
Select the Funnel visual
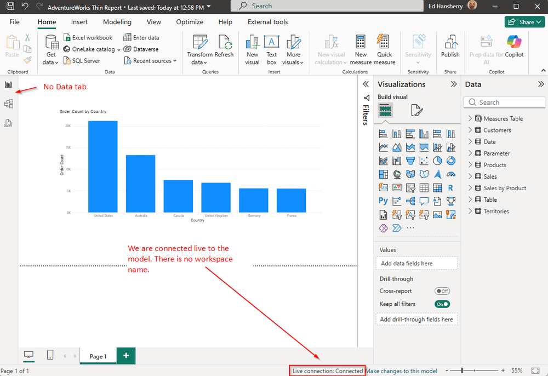(x=410, y=161)
